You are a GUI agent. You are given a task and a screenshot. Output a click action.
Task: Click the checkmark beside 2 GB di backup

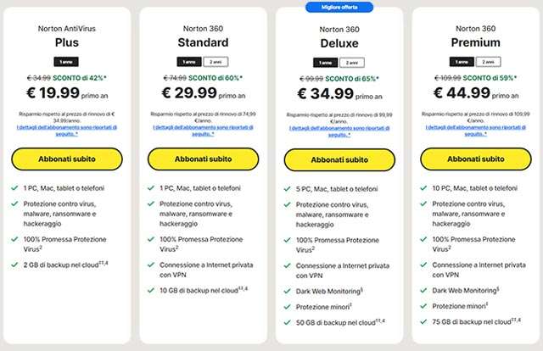tap(16, 265)
